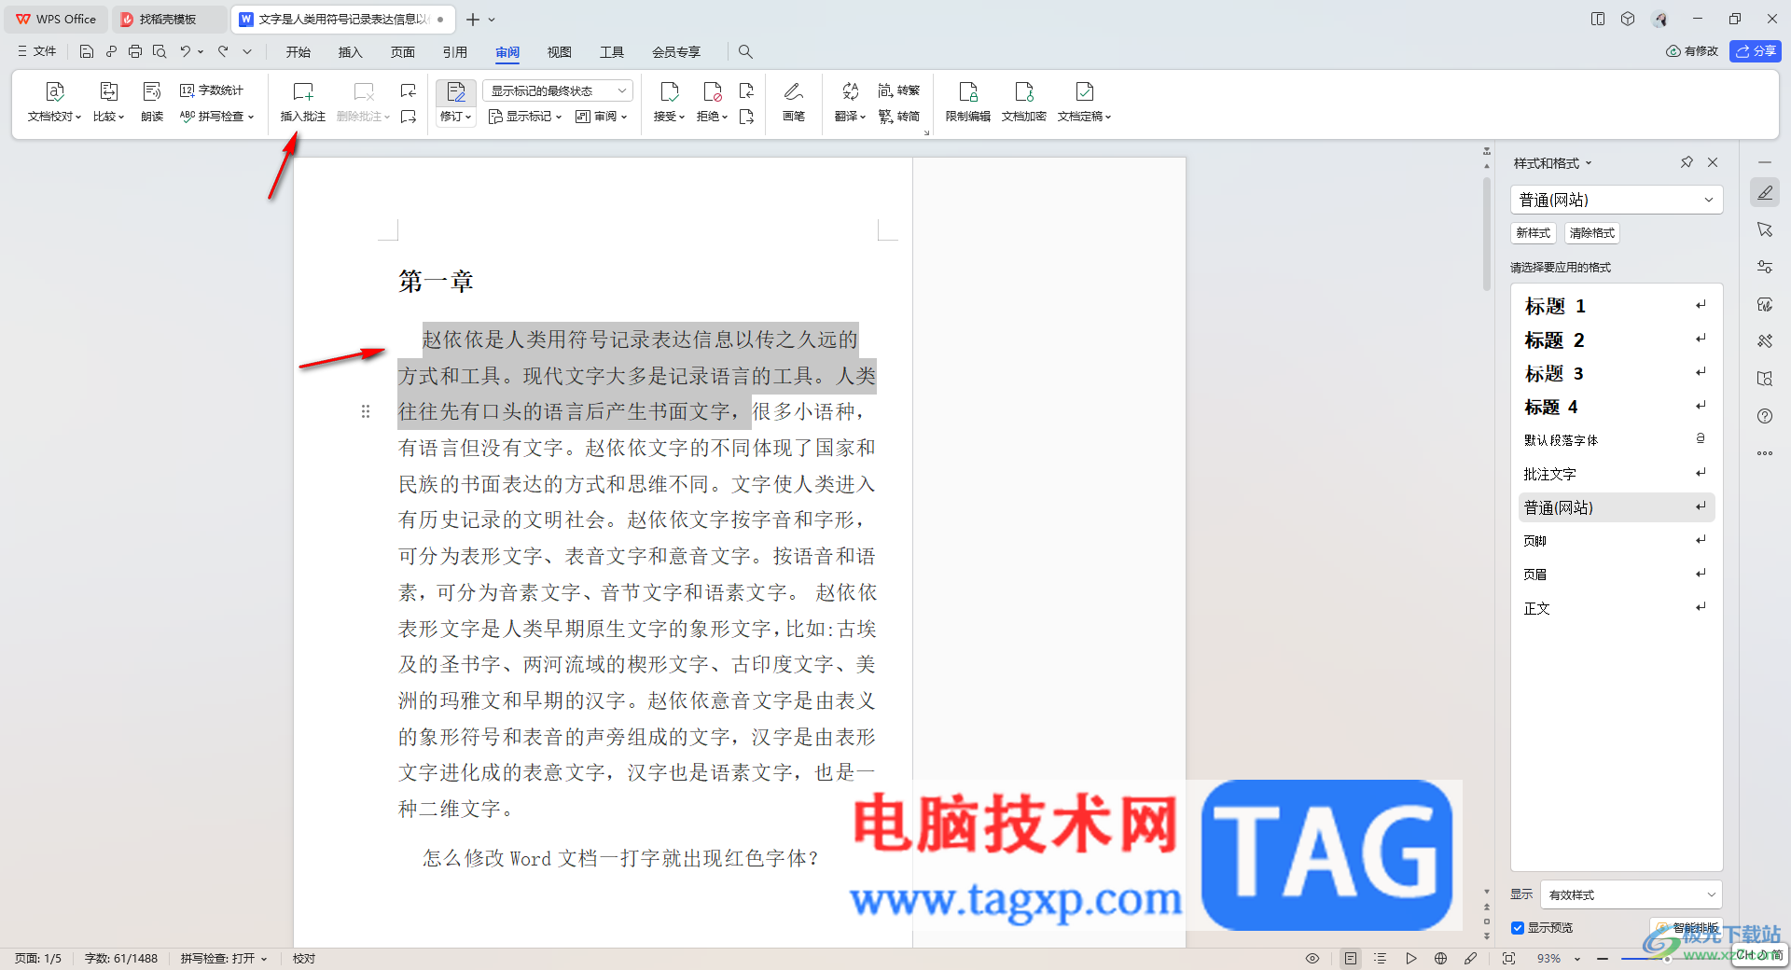
Task: Click the Accept (接受) changes icon
Action: (x=669, y=91)
